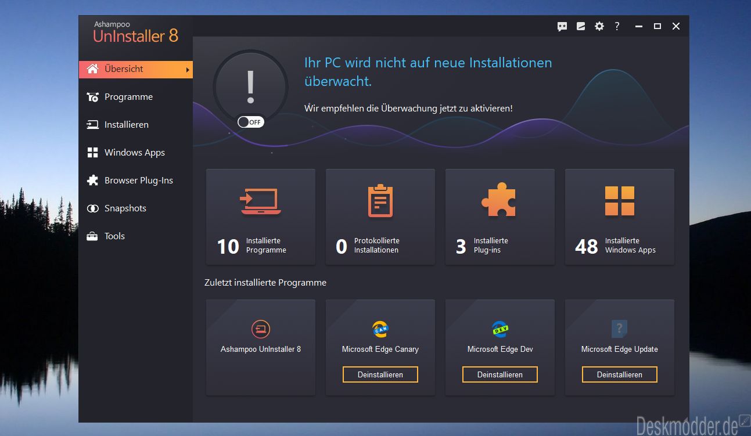Click the Ihr PC wird nicht überwacht headline
751x436 pixels.
click(x=428, y=71)
